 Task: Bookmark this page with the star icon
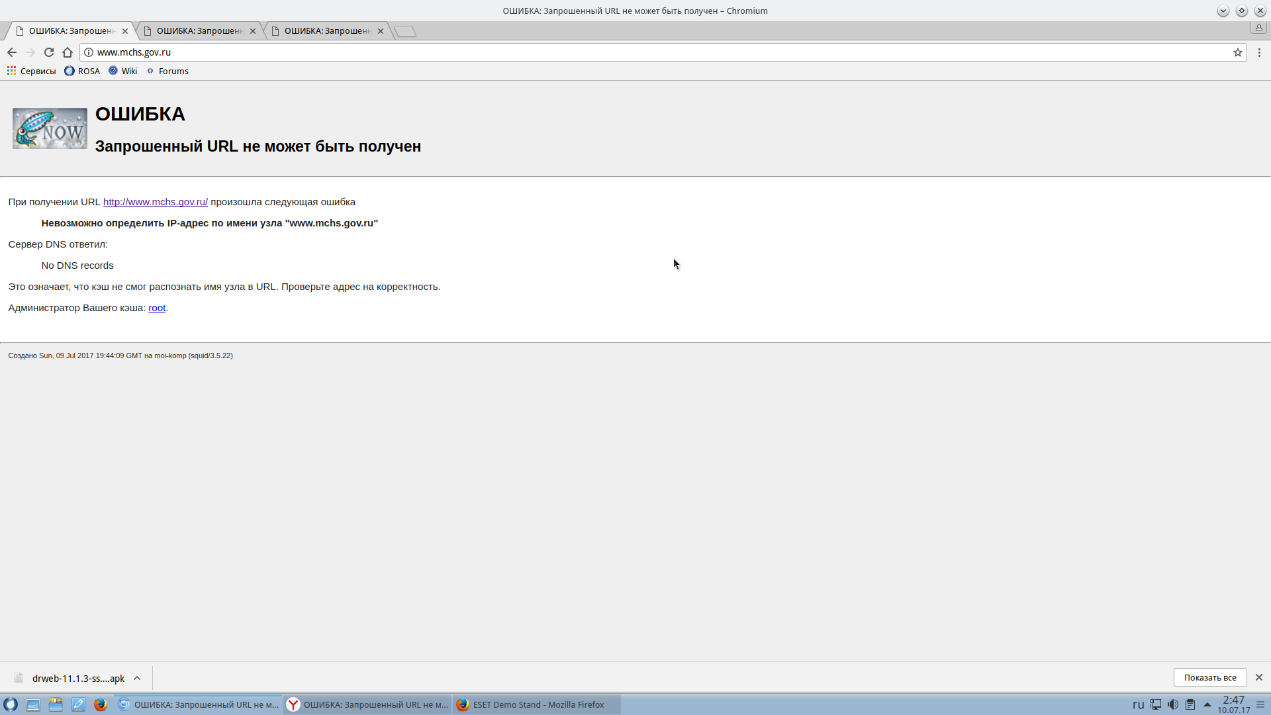(x=1237, y=52)
